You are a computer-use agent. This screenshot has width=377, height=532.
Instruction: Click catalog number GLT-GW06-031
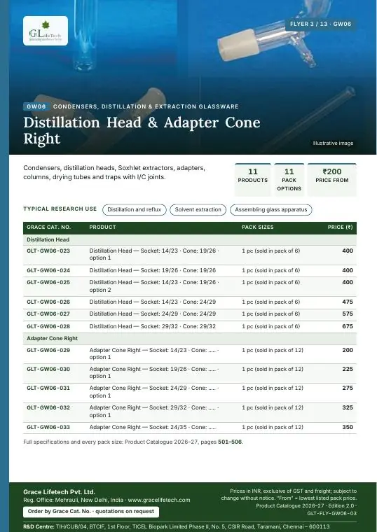click(x=48, y=388)
